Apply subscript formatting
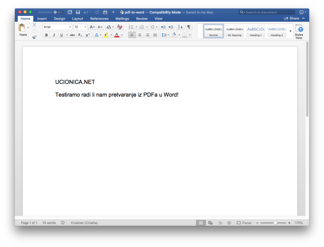 pos(80,35)
